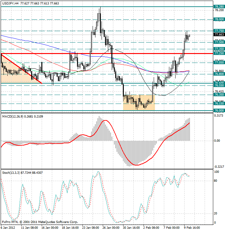Select the thick red horizontal line at 77.250
225x230 pixels.
[x=107, y=53]
